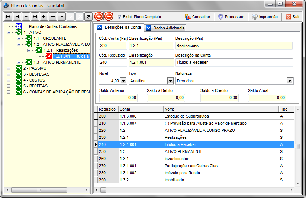Go to first record navigation button

click(x=8, y=17)
